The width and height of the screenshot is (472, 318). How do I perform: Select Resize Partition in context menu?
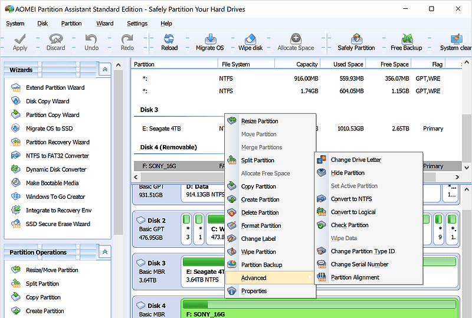(270, 121)
